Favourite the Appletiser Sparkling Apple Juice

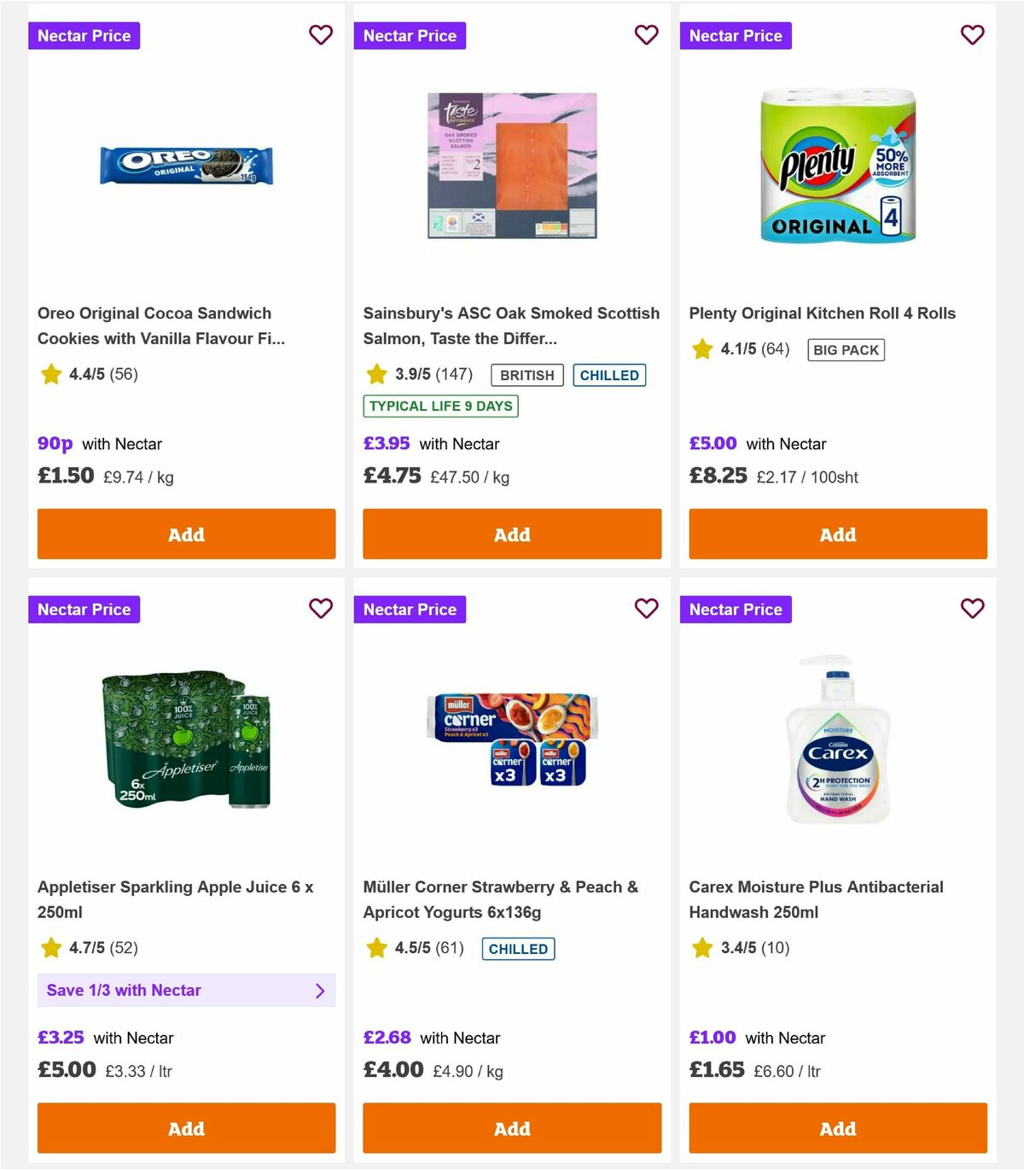[x=321, y=609]
